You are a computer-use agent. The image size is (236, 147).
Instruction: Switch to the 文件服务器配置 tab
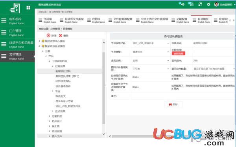[121, 20]
